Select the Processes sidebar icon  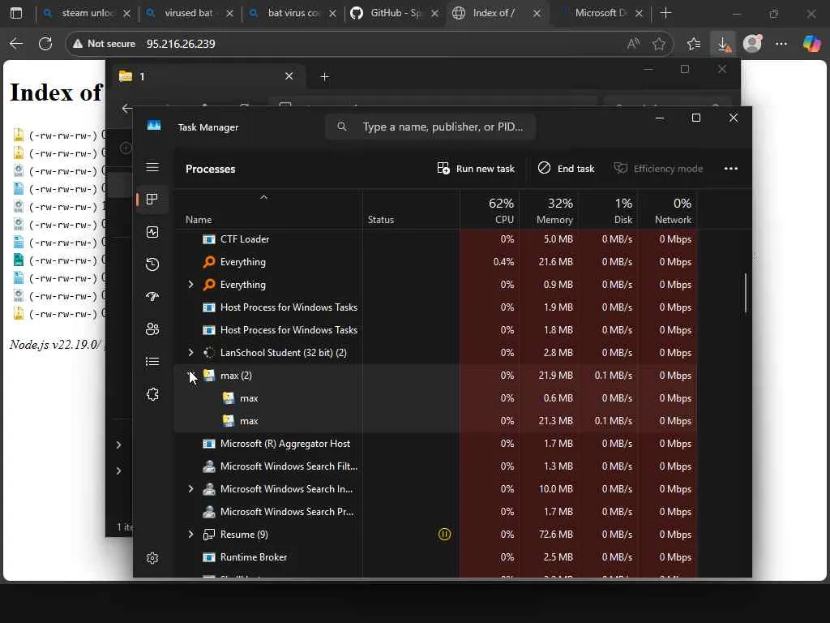pyautogui.click(x=152, y=200)
